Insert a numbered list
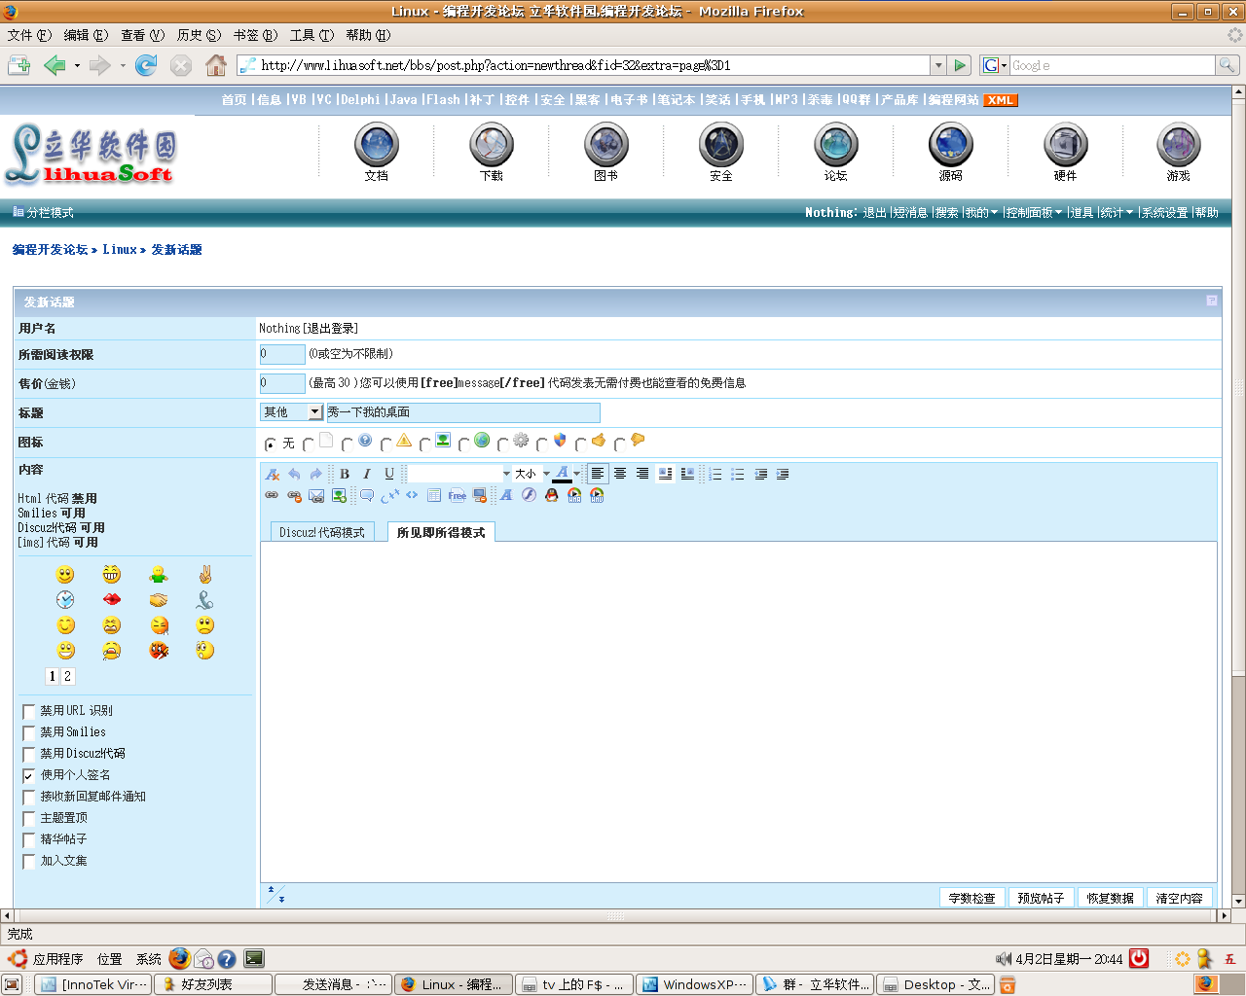The image size is (1246, 996). 715,474
